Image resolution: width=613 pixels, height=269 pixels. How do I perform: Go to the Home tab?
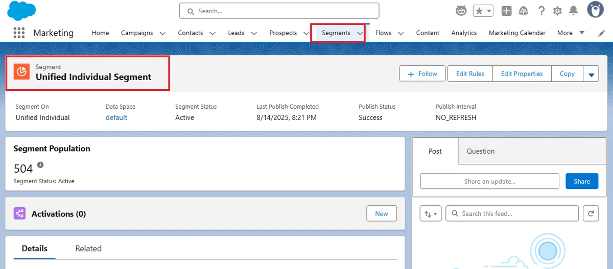click(x=100, y=33)
